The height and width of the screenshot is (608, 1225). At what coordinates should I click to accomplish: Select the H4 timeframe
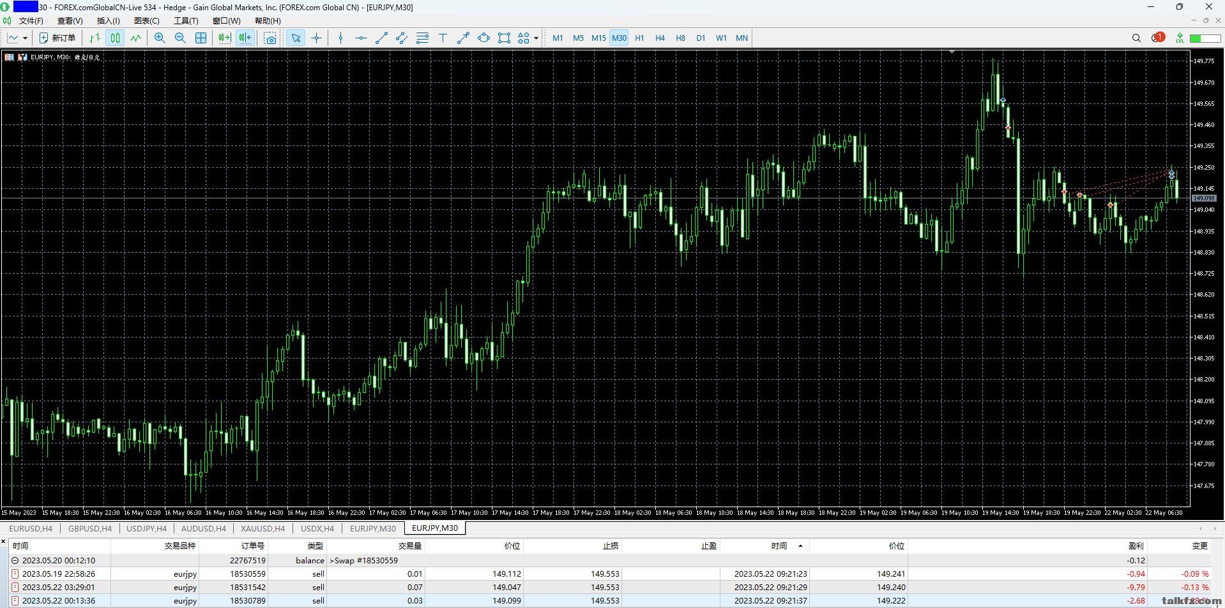tap(660, 38)
